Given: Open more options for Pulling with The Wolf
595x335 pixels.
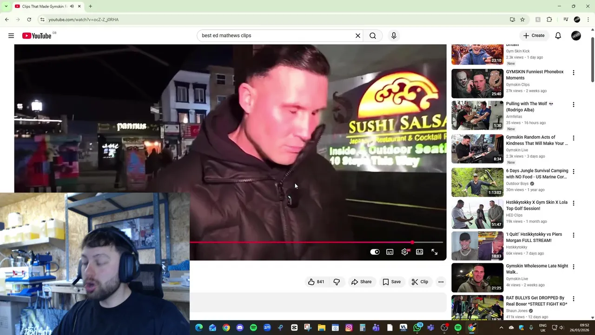Looking at the screenshot, I should pyautogui.click(x=573, y=105).
